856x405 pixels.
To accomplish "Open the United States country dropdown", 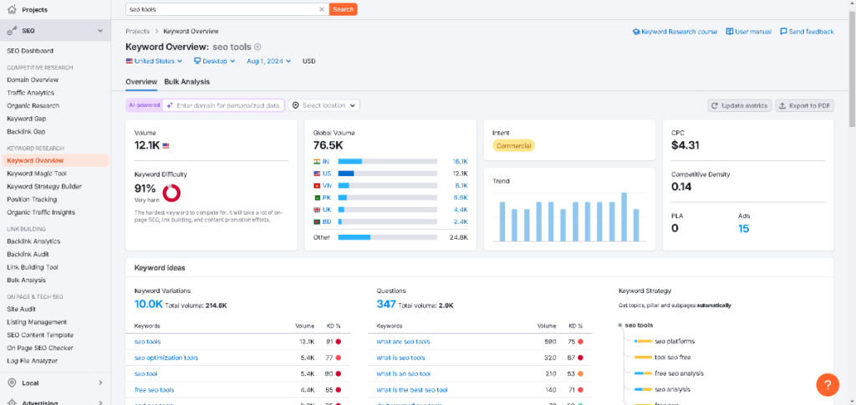I will (155, 61).
